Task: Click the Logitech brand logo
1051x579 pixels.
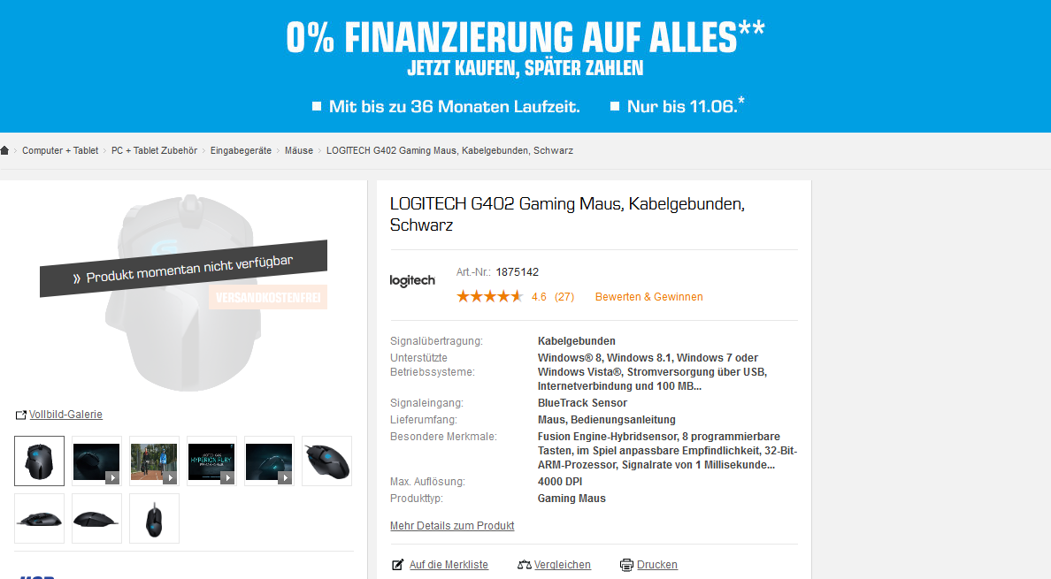Action: pyautogui.click(x=412, y=280)
